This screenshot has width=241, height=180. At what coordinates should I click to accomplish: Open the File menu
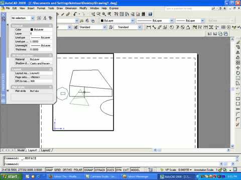click(8, 8)
